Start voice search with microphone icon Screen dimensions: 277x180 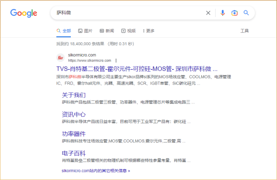223,13
